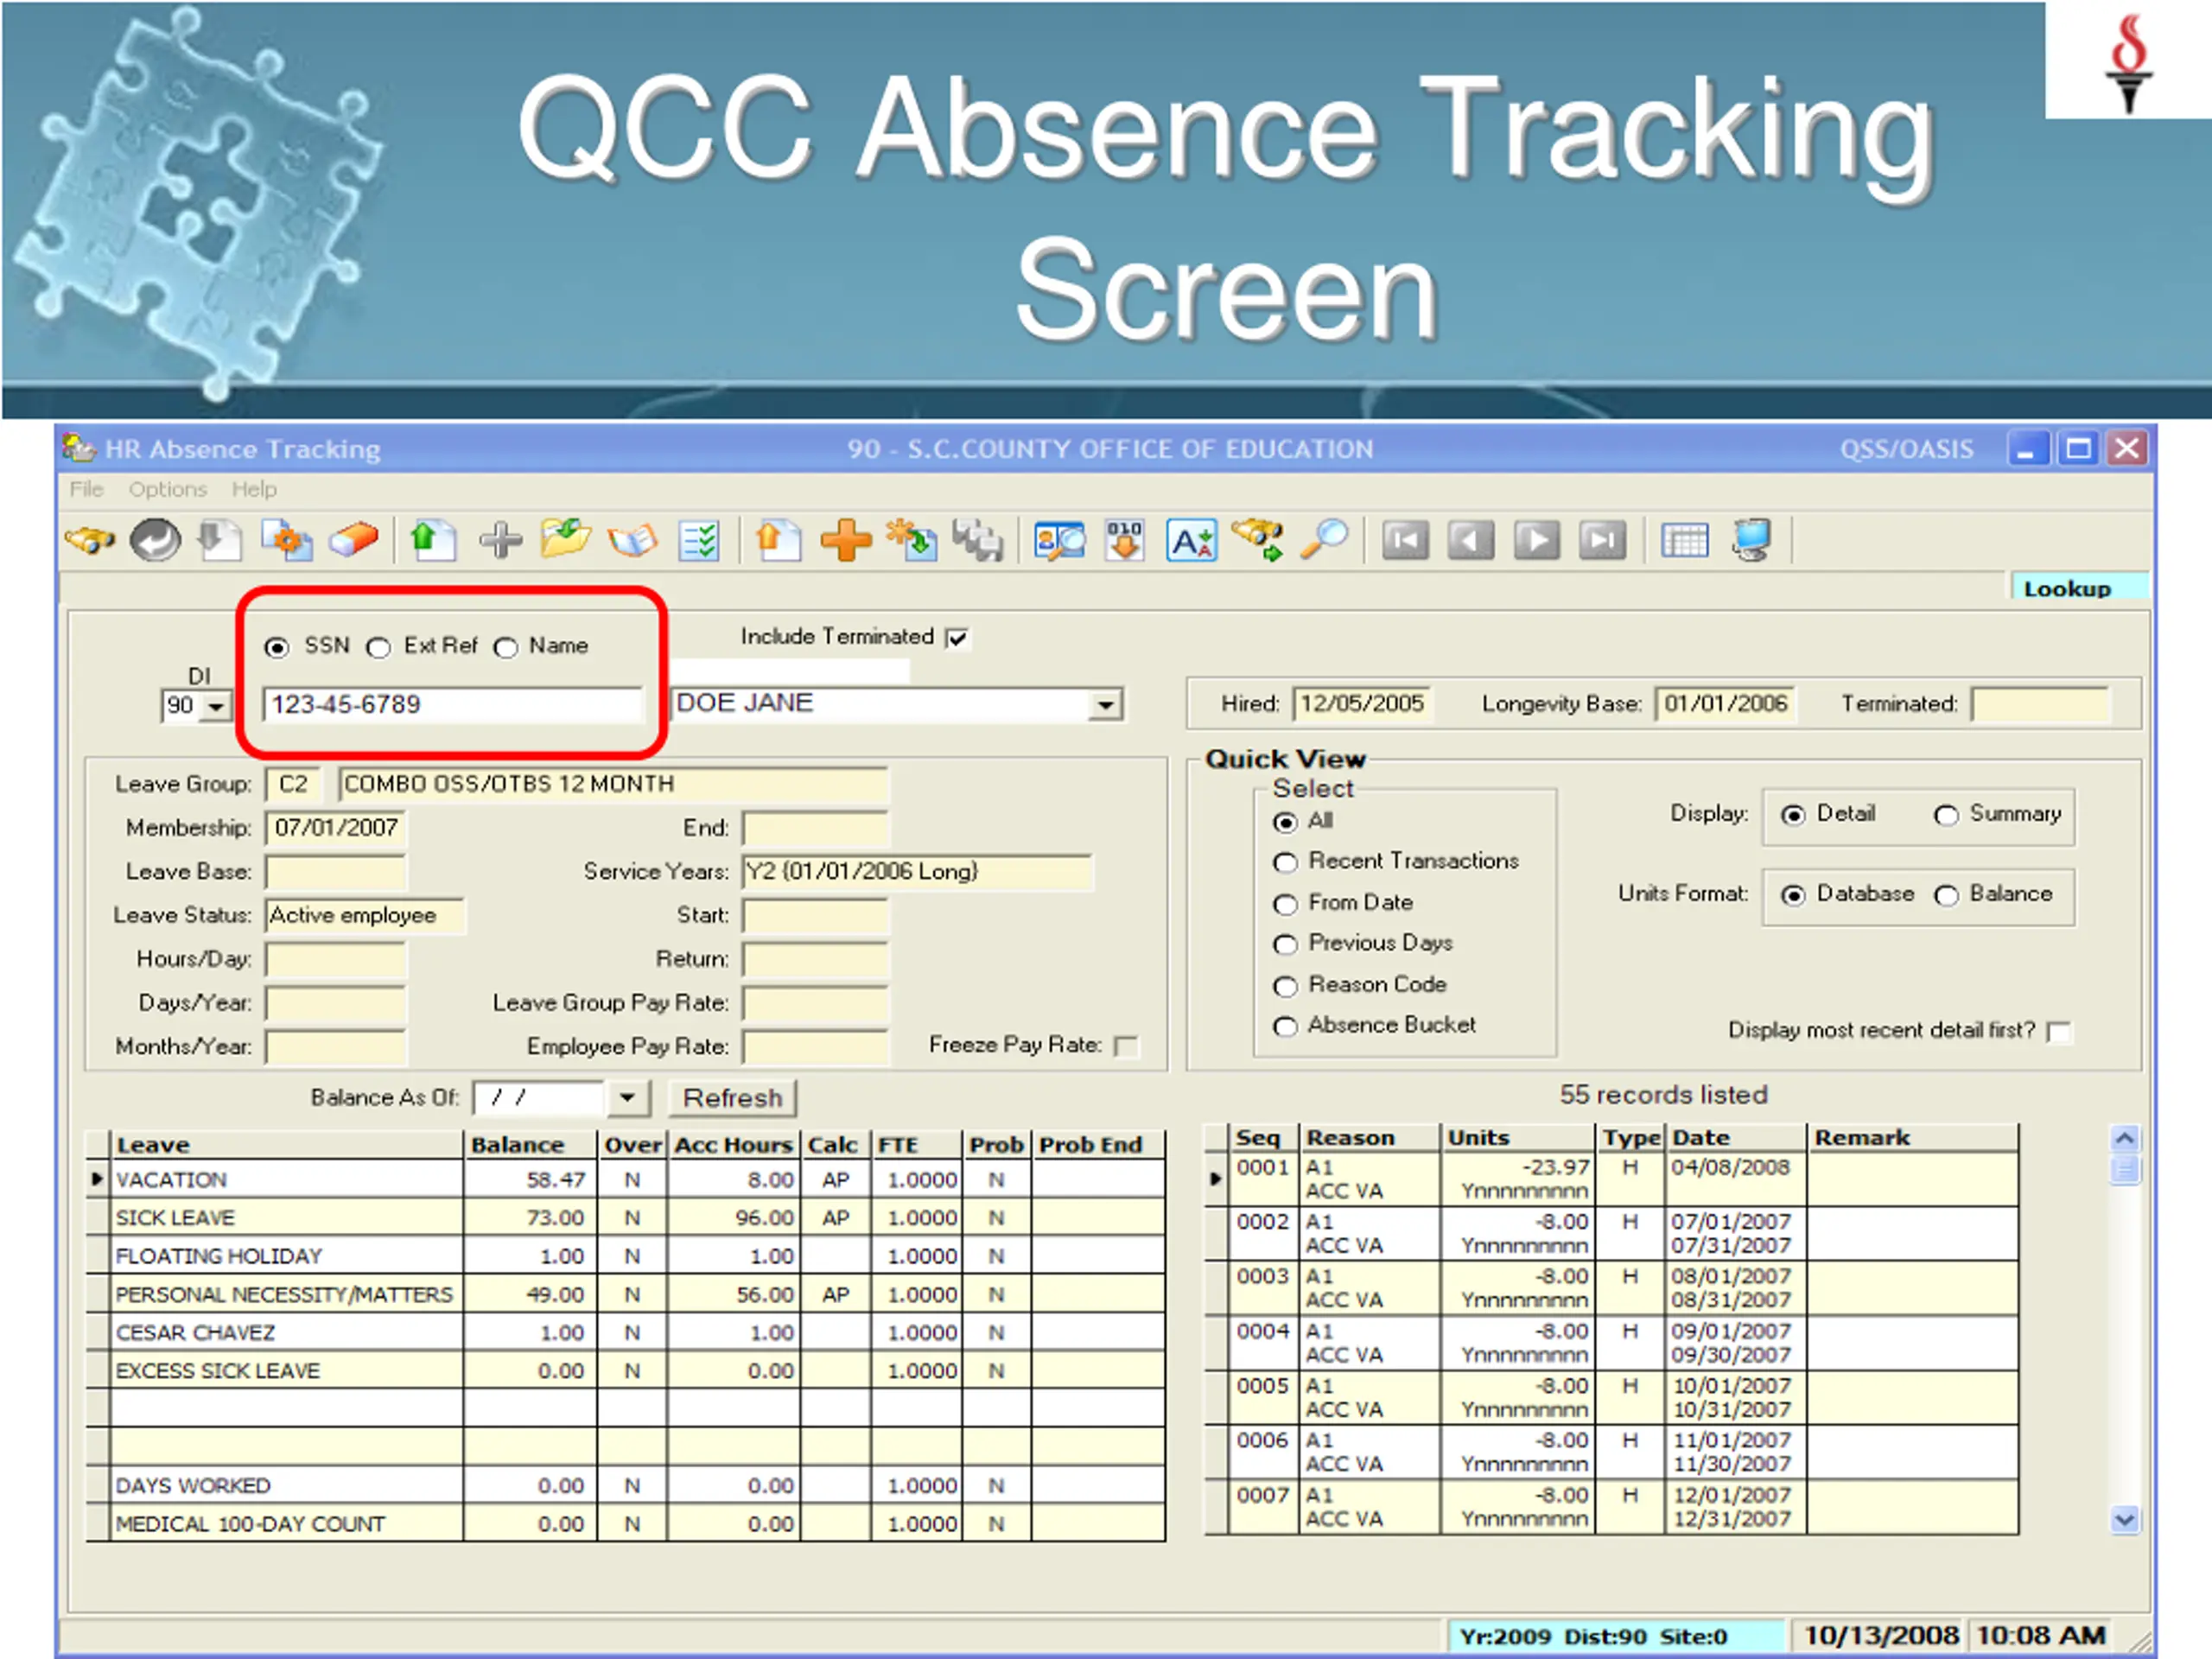This screenshot has width=2212, height=1659.
Task: Open the DI 90 dropdown
Action: tap(216, 707)
